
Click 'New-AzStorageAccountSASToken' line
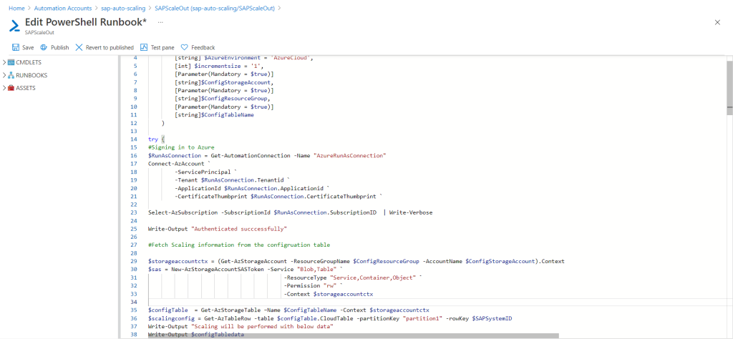[x=246, y=270]
